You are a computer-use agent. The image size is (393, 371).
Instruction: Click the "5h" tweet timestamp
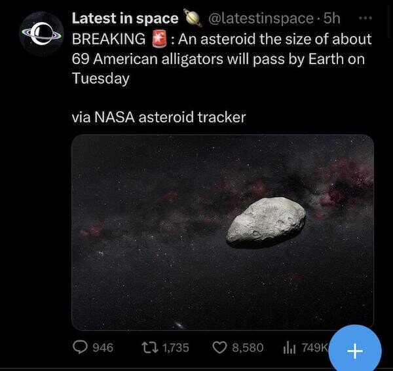(333, 19)
